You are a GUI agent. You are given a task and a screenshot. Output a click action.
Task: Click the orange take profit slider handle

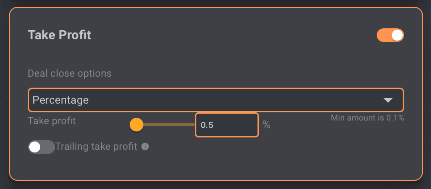(x=137, y=125)
